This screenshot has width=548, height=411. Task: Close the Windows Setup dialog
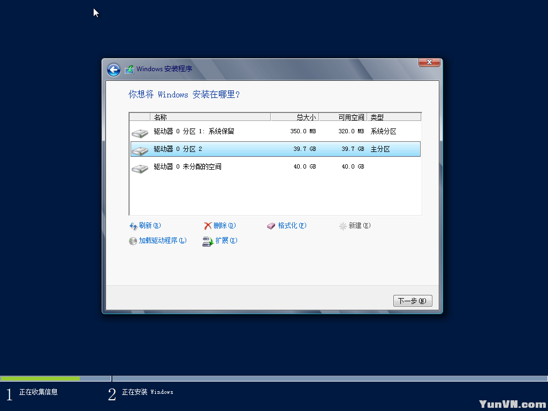(x=429, y=62)
